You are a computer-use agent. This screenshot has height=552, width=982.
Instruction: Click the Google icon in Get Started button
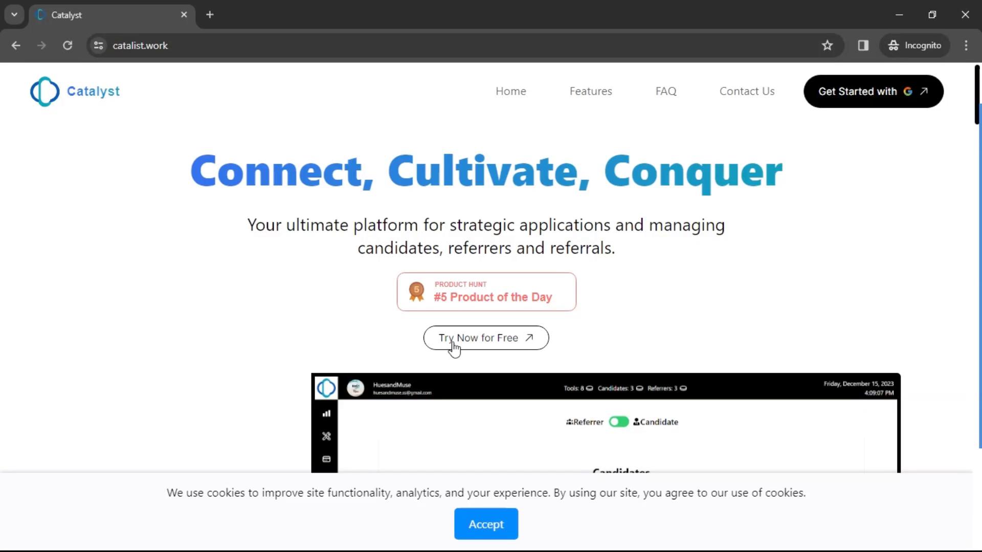point(909,91)
